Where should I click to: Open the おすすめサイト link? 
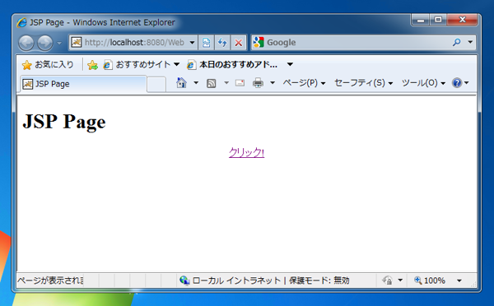[x=142, y=65]
